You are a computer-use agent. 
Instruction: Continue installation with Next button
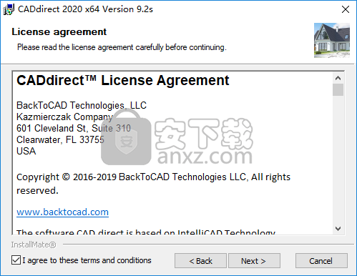pyautogui.click(x=254, y=261)
